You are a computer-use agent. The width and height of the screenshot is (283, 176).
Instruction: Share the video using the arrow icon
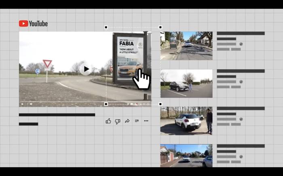click(x=127, y=121)
